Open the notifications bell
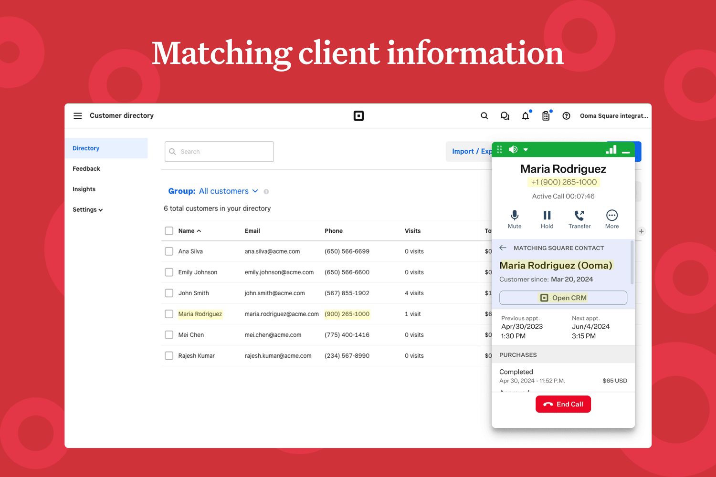Screen dimensions: 716x477 pos(525,116)
